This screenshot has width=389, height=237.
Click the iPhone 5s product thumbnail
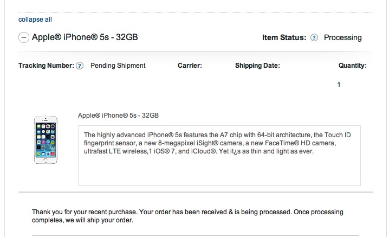[x=46, y=140]
